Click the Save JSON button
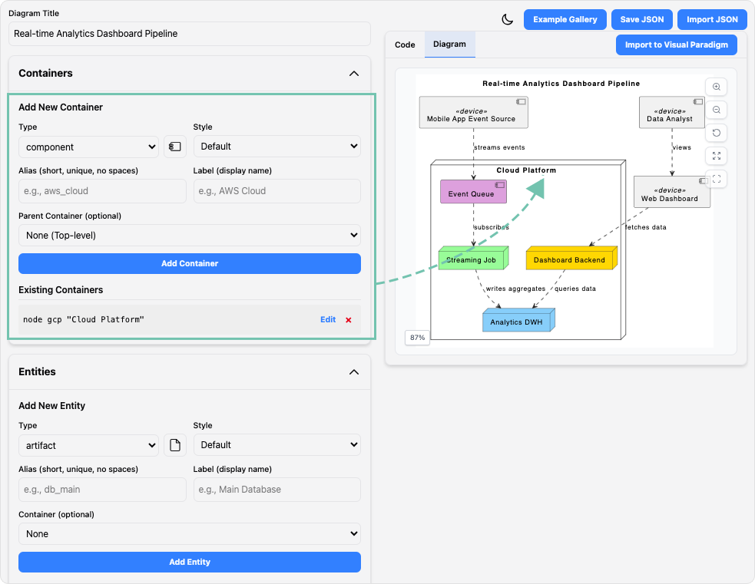This screenshot has height=584, width=755. coord(642,20)
